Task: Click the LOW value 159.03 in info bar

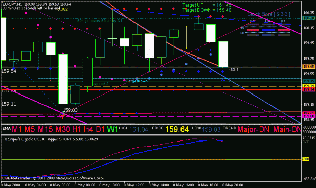Action: pyautogui.click(x=211, y=130)
